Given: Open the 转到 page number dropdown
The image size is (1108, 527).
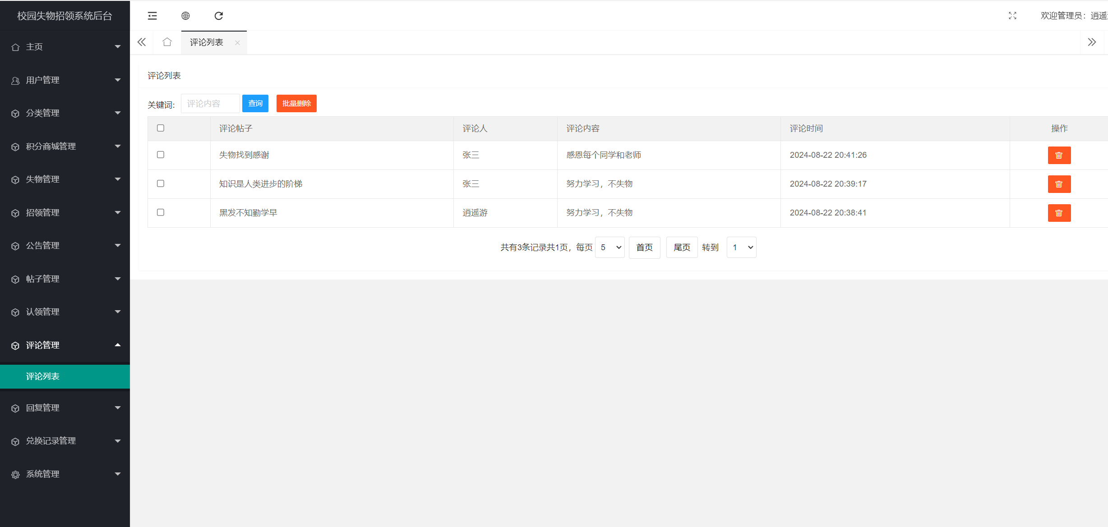Looking at the screenshot, I should click(741, 247).
